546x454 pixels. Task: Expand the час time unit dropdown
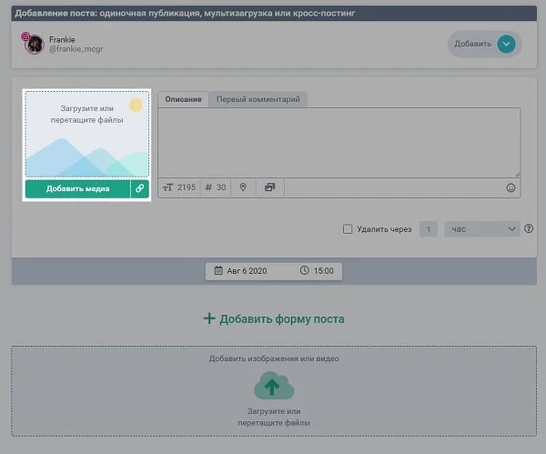point(481,229)
